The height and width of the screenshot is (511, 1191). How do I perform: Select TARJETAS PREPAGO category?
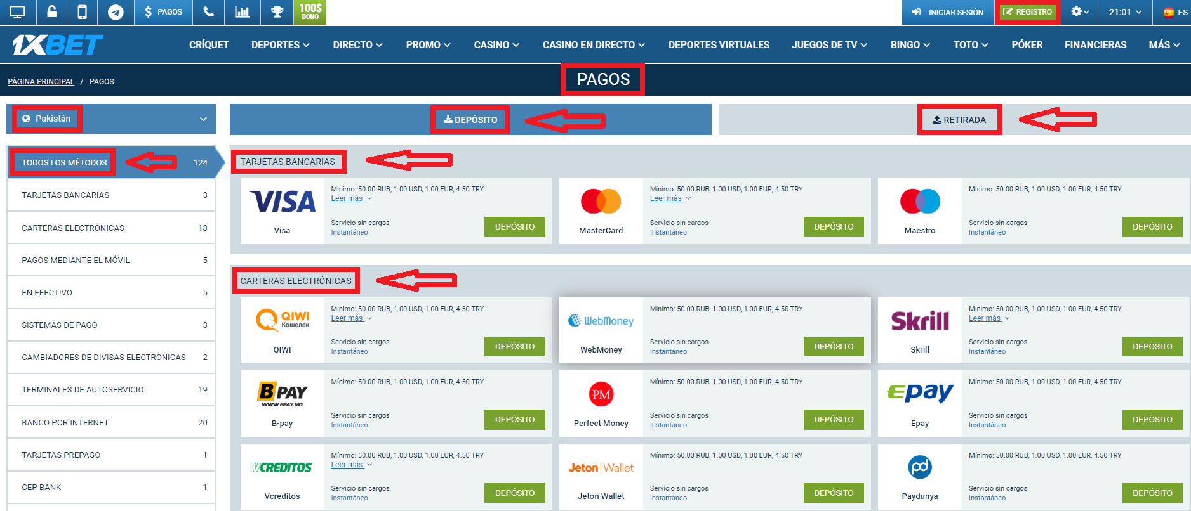(x=111, y=455)
